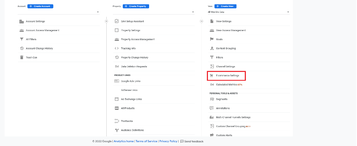Click the Annotations speech bubble icon

tap(212, 108)
